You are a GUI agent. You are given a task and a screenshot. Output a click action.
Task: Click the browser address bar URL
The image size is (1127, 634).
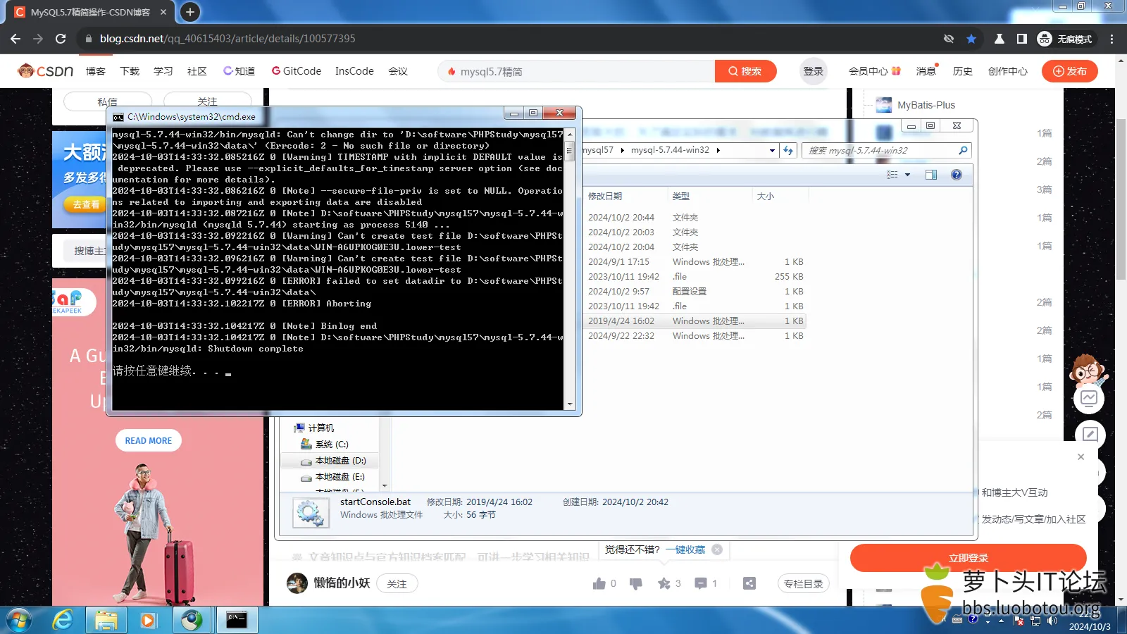[x=228, y=39]
